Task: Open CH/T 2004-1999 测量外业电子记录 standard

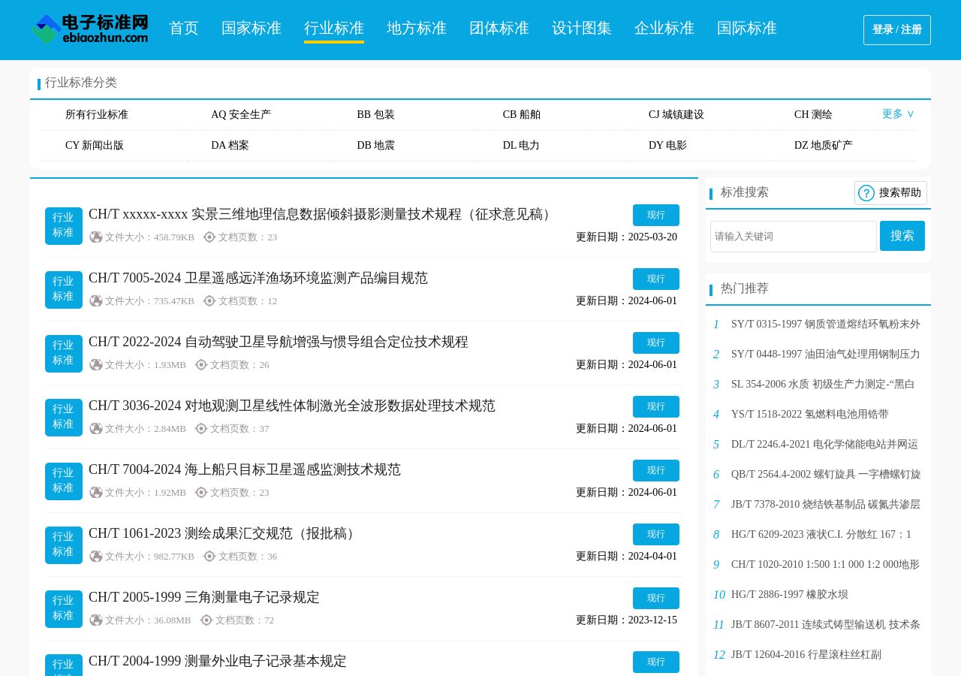Action: pyautogui.click(x=218, y=661)
